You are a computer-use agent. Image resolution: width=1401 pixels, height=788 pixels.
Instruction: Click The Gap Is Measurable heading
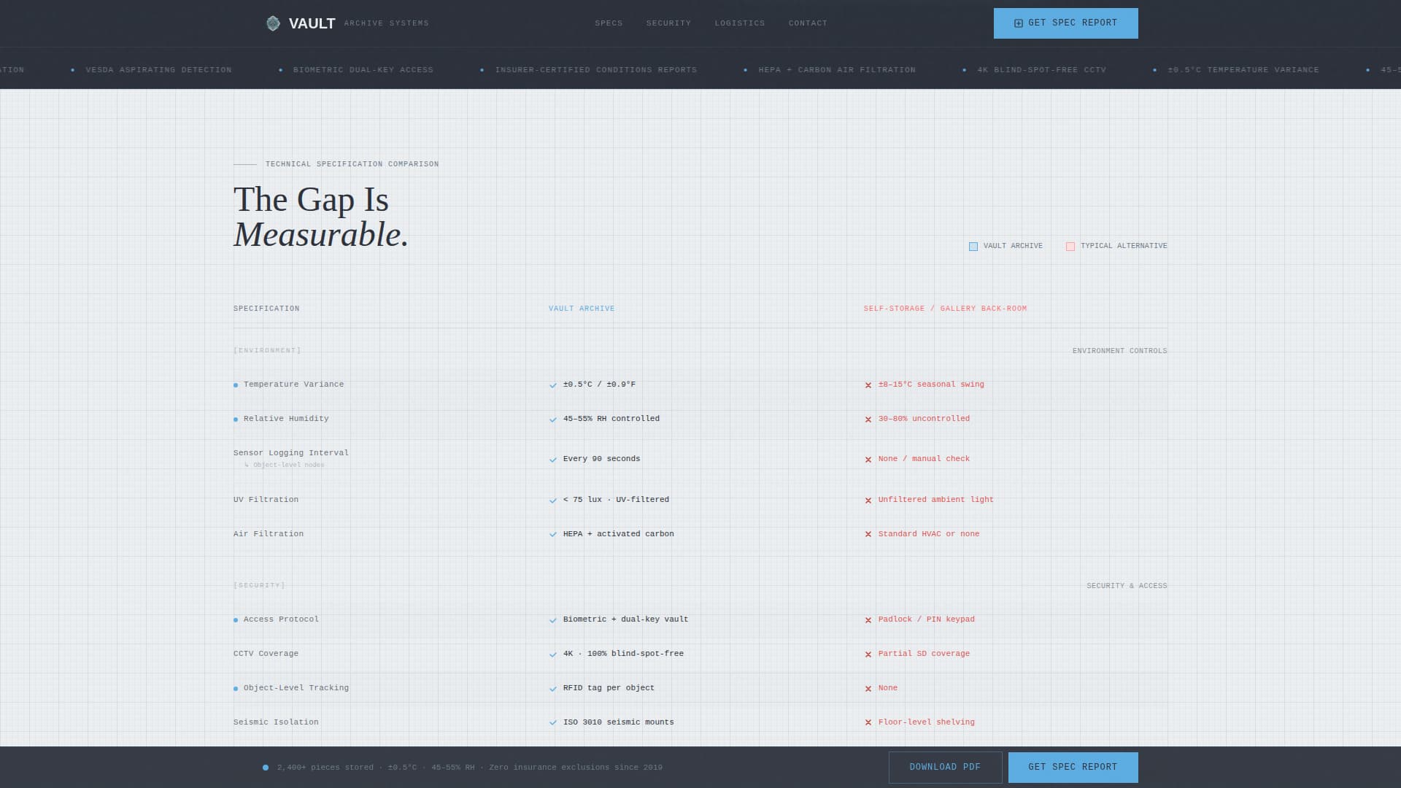321,217
